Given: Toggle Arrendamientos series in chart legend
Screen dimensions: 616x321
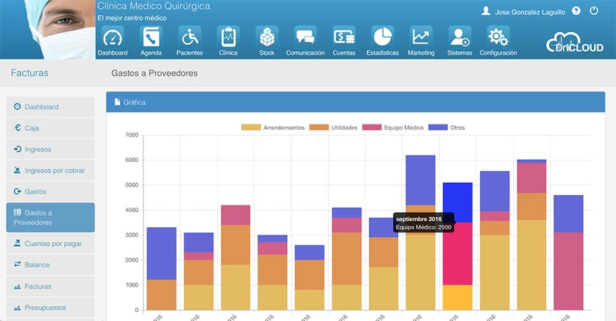Looking at the screenshot, I should [273, 127].
